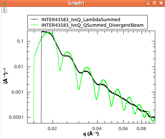Click the 0.02 x-axis tick label
The height and width of the screenshot is (139, 165).
pyautogui.click(x=52, y=129)
